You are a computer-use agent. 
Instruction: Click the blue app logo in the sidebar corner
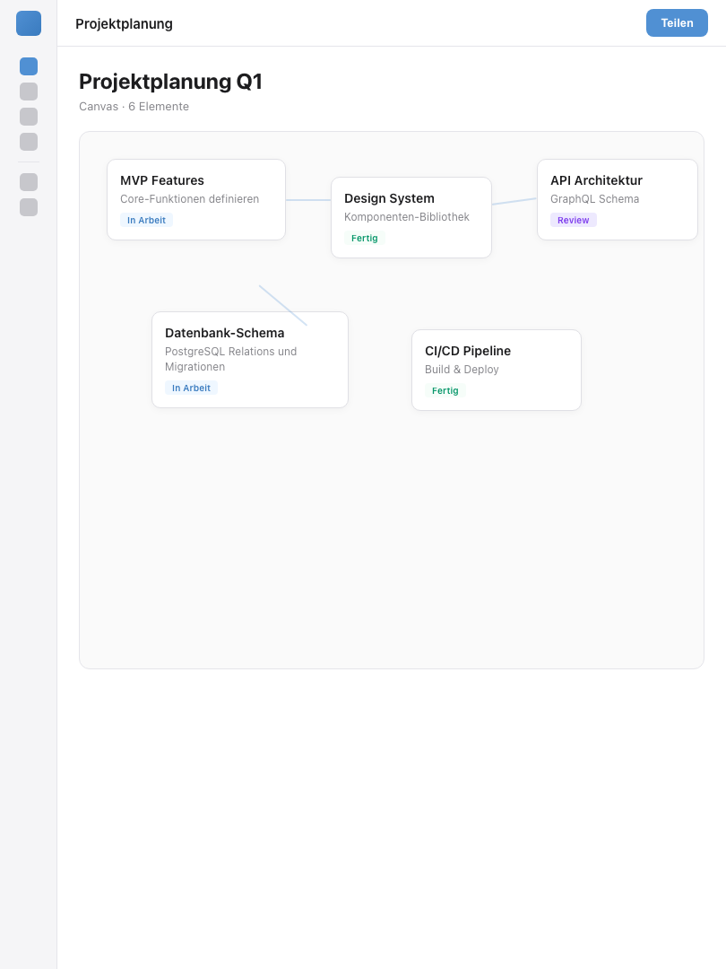[x=28, y=23]
